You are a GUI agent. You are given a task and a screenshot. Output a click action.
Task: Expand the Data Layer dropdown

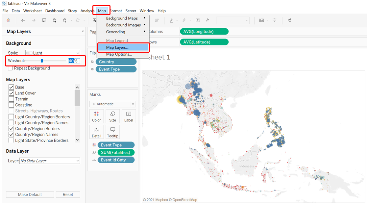coord(50,161)
